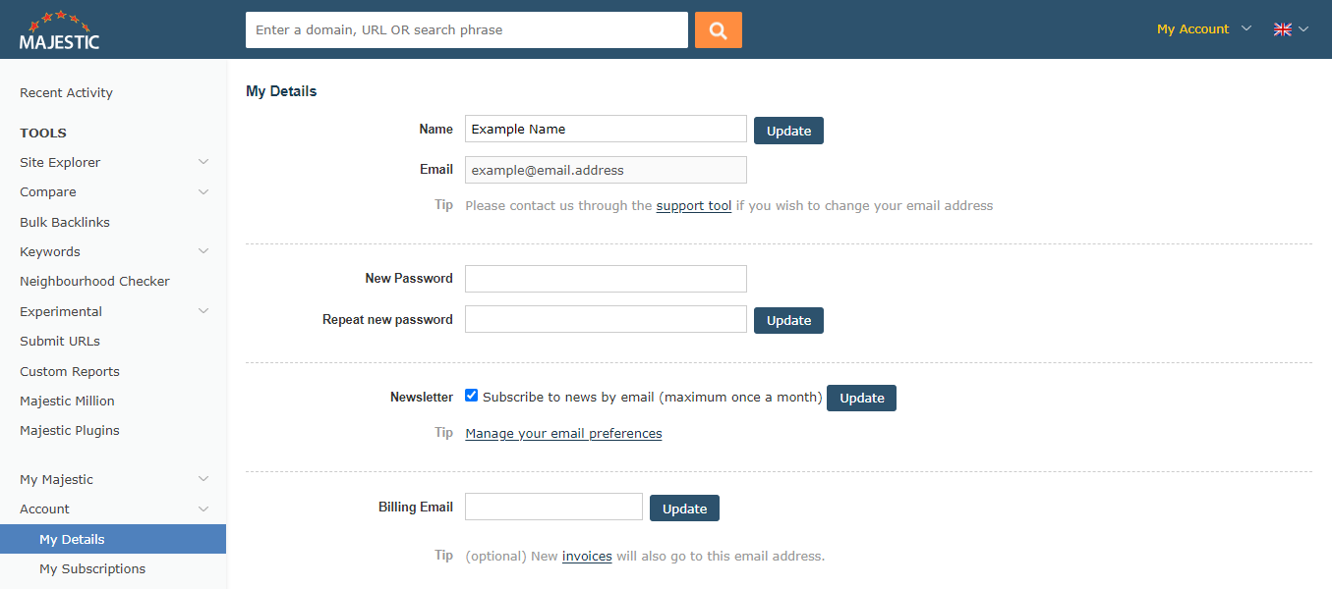
Task: Open Manage your email preferences
Action: pos(562,433)
